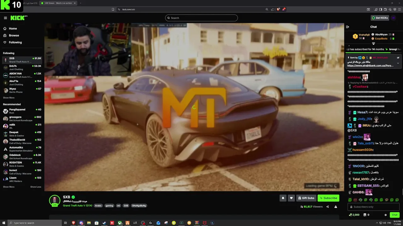Go to Home in the sidebar

point(13,29)
